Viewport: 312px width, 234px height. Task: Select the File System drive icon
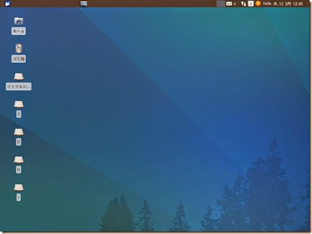click(x=19, y=77)
